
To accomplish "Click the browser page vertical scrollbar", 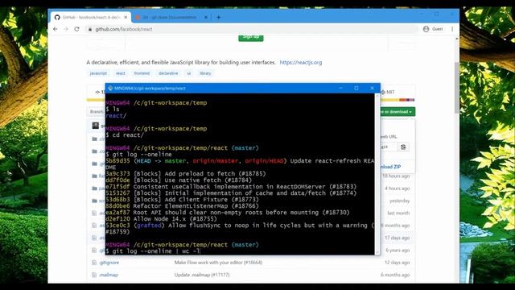I will pyautogui.click(x=456, y=87).
